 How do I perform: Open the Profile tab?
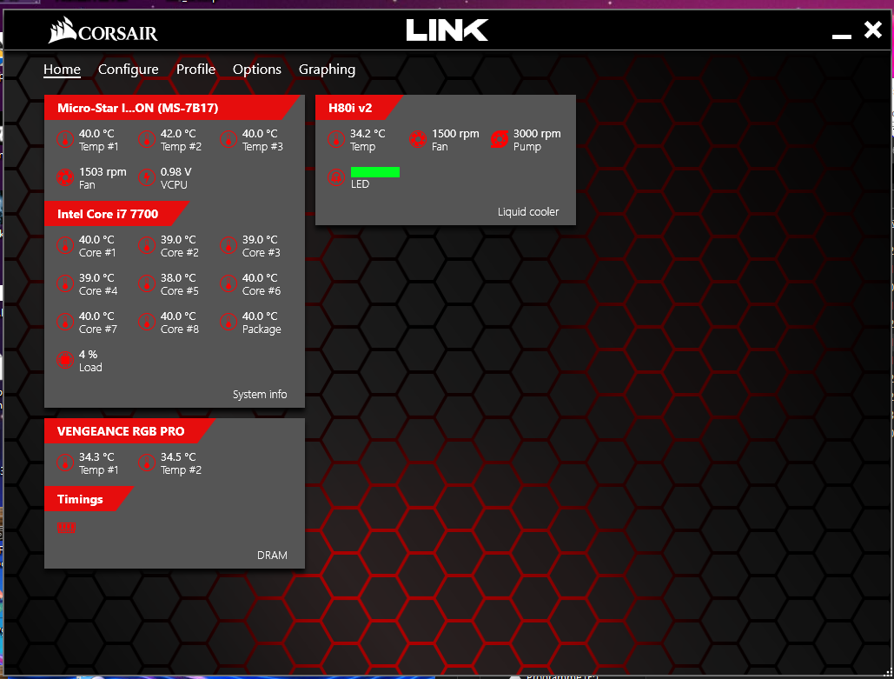[195, 70]
